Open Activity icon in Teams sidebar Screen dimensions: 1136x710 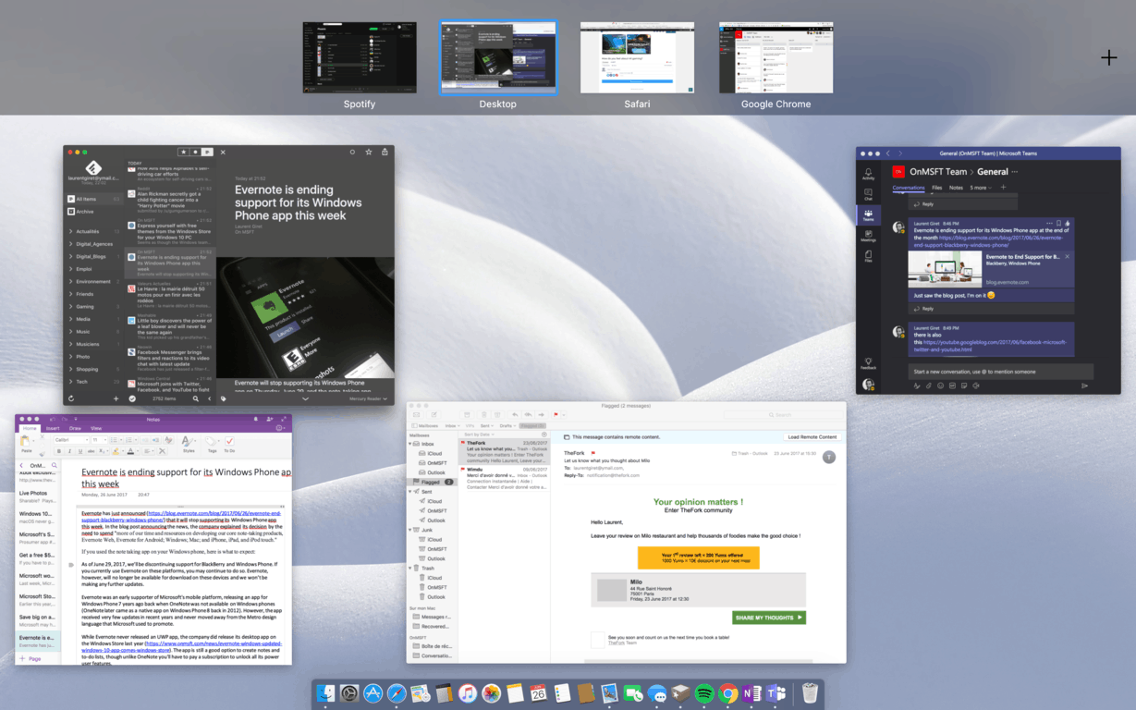[x=867, y=174]
